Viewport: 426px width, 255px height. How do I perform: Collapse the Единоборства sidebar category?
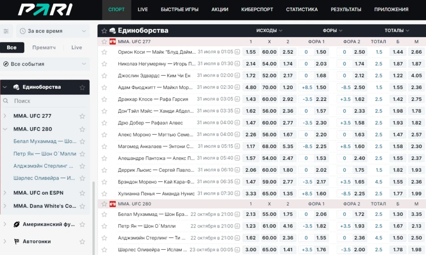pos(5,87)
